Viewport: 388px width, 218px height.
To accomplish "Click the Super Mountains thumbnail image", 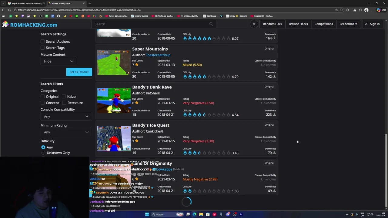I will (x=114, y=62).
